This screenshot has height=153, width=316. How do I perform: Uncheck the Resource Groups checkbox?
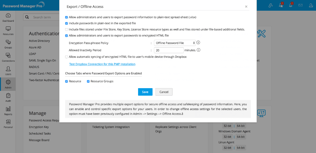[88, 81]
